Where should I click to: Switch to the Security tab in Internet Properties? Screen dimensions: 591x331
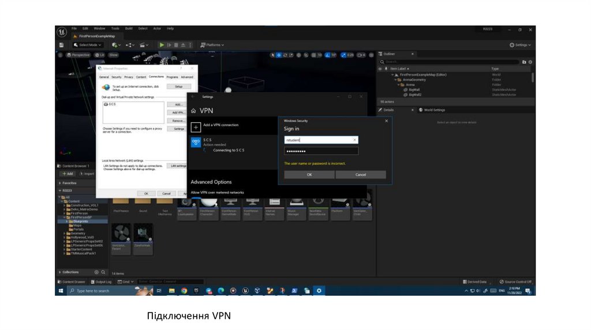tap(116, 77)
